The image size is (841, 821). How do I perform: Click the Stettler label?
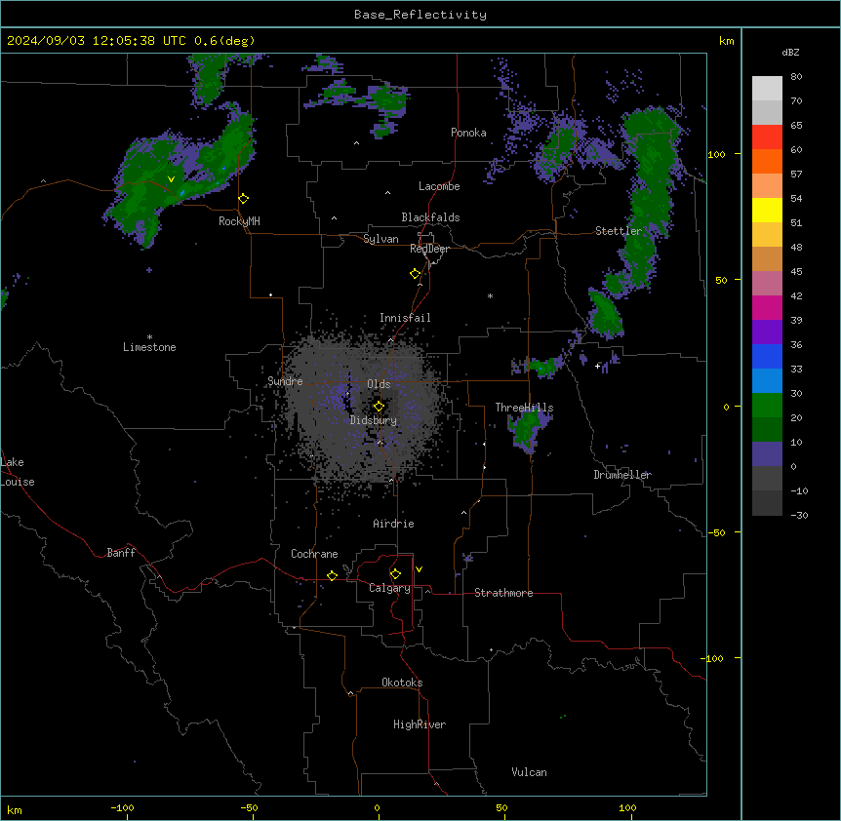point(619,231)
